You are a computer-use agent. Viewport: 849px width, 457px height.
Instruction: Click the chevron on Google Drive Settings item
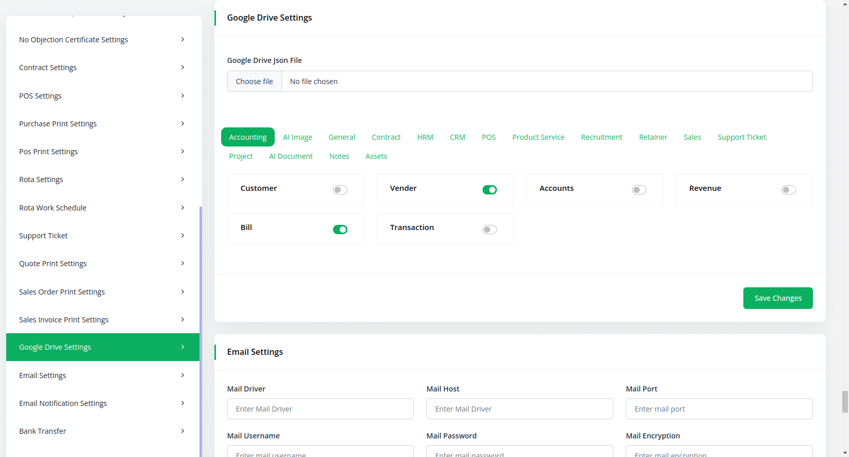(x=182, y=347)
